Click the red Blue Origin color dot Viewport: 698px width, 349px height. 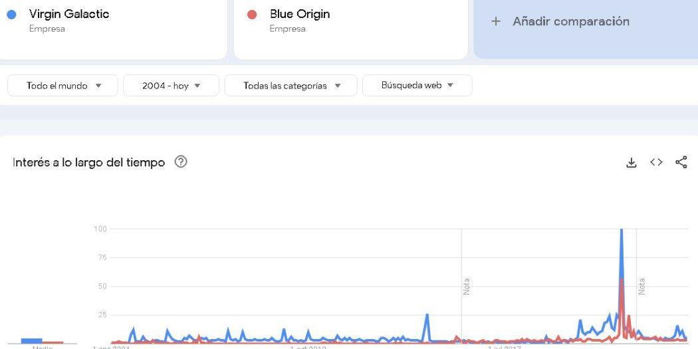point(252,14)
